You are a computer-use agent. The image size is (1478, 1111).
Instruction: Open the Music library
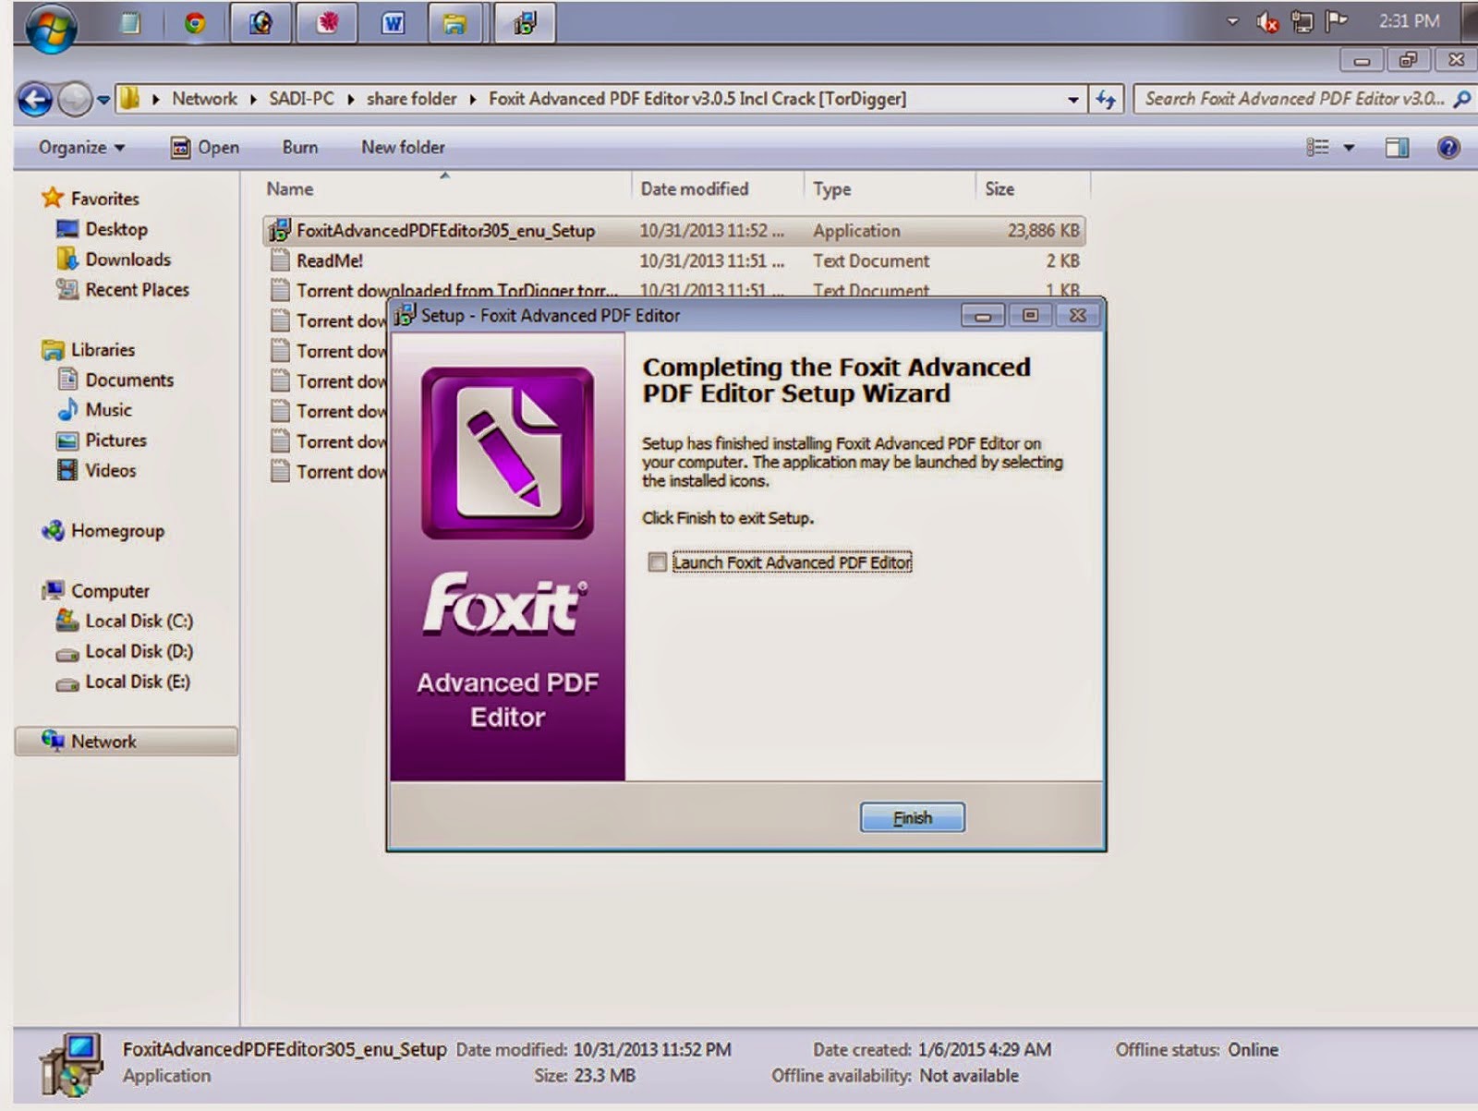tap(108, 410)
